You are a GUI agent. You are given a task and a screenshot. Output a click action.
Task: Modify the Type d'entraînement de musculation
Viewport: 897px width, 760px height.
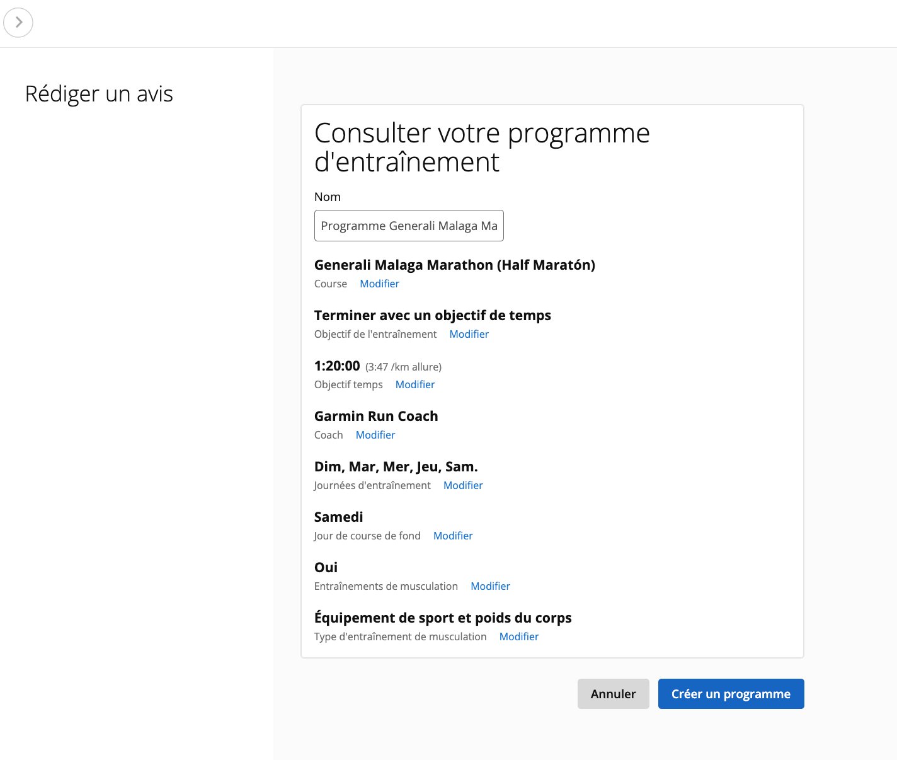pos(519,636)
